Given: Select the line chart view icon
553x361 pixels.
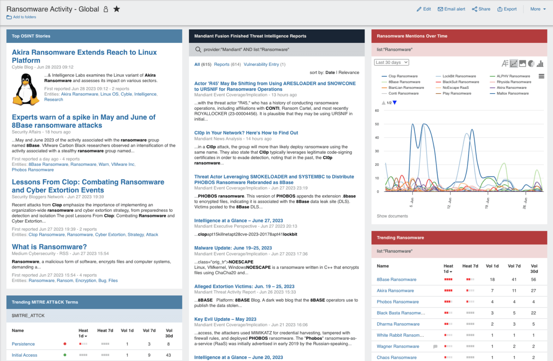Looking at the screenshot, I should (514, 63).
